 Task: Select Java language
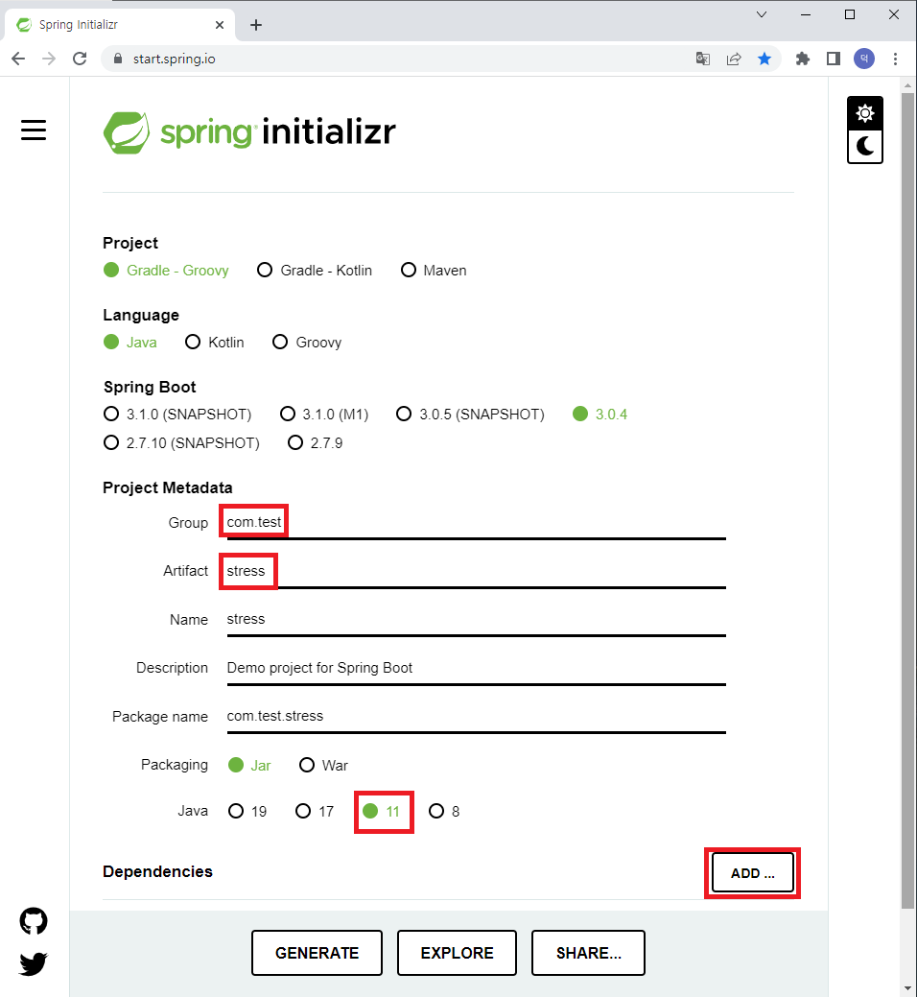(130, 342)
